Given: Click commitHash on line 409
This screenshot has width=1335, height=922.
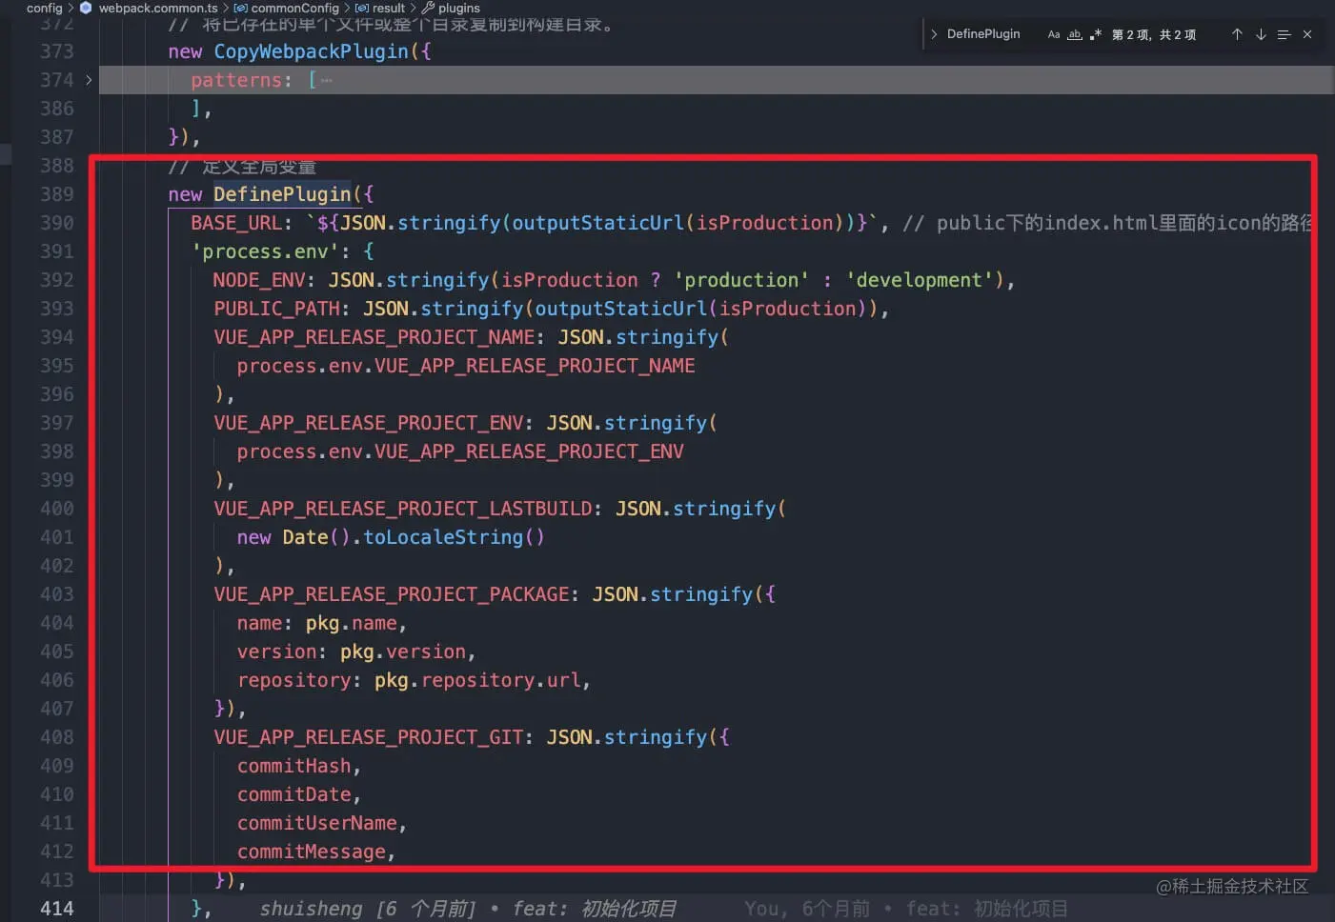Looking at the screenshot, I should point(293,766).
